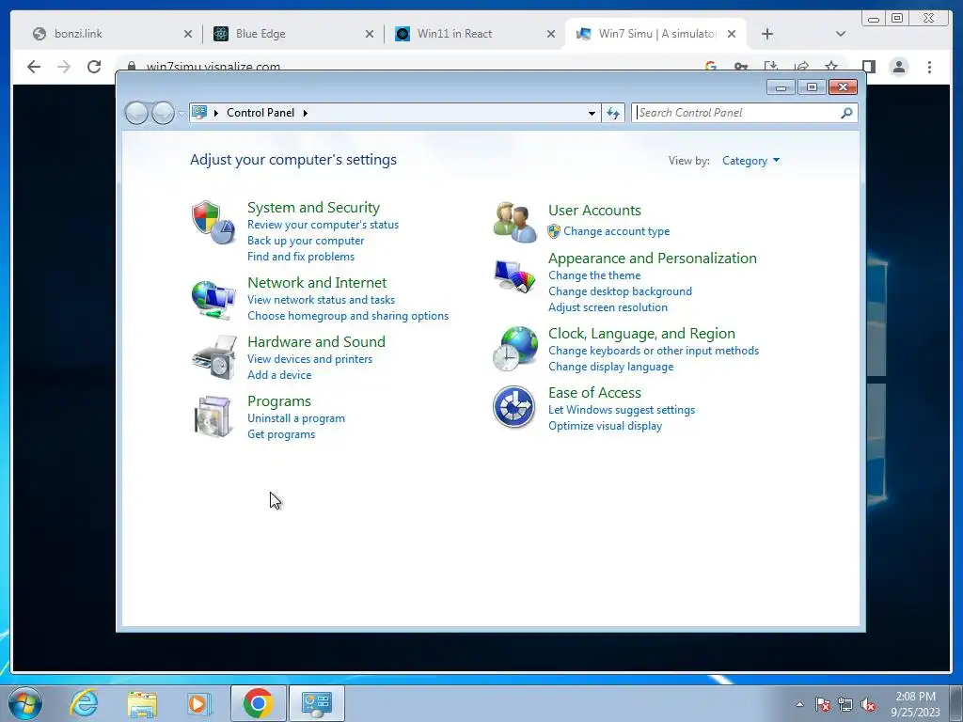Screen dimensions: 963x722
Task: Open the Programs disc box icon
Action: tap(213, 416)
